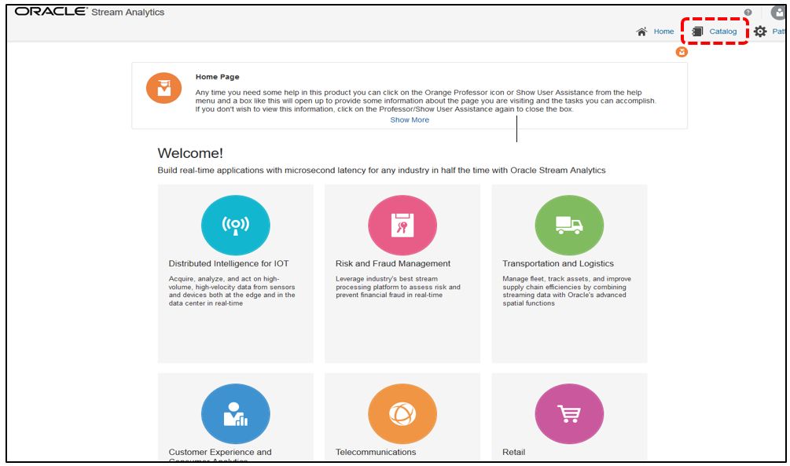Select the Transportation and Logistics truck icon
The width and height of the screenshot is (790, 466).
(x=569, y=225)
